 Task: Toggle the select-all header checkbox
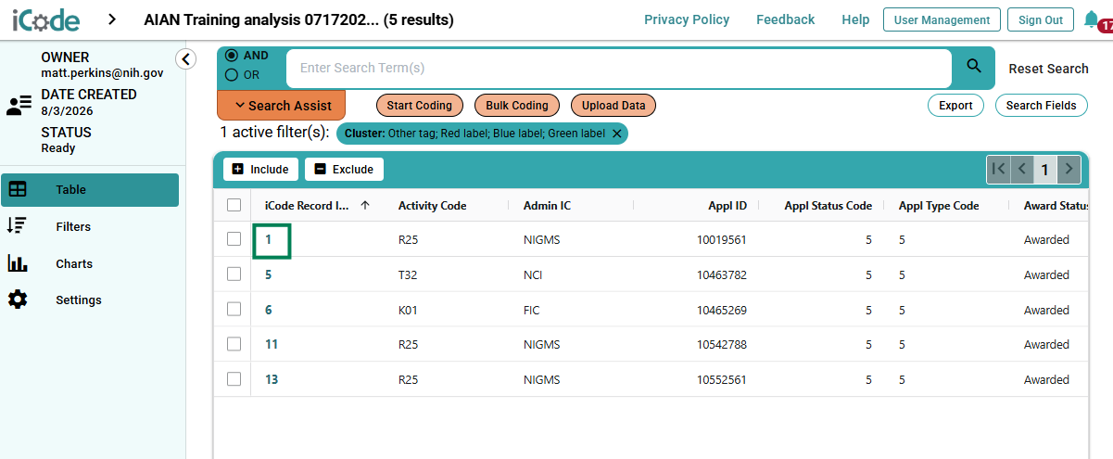[x=234, y=205]
